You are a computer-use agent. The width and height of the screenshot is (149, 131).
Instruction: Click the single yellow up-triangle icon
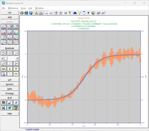(x=10, y=69)
